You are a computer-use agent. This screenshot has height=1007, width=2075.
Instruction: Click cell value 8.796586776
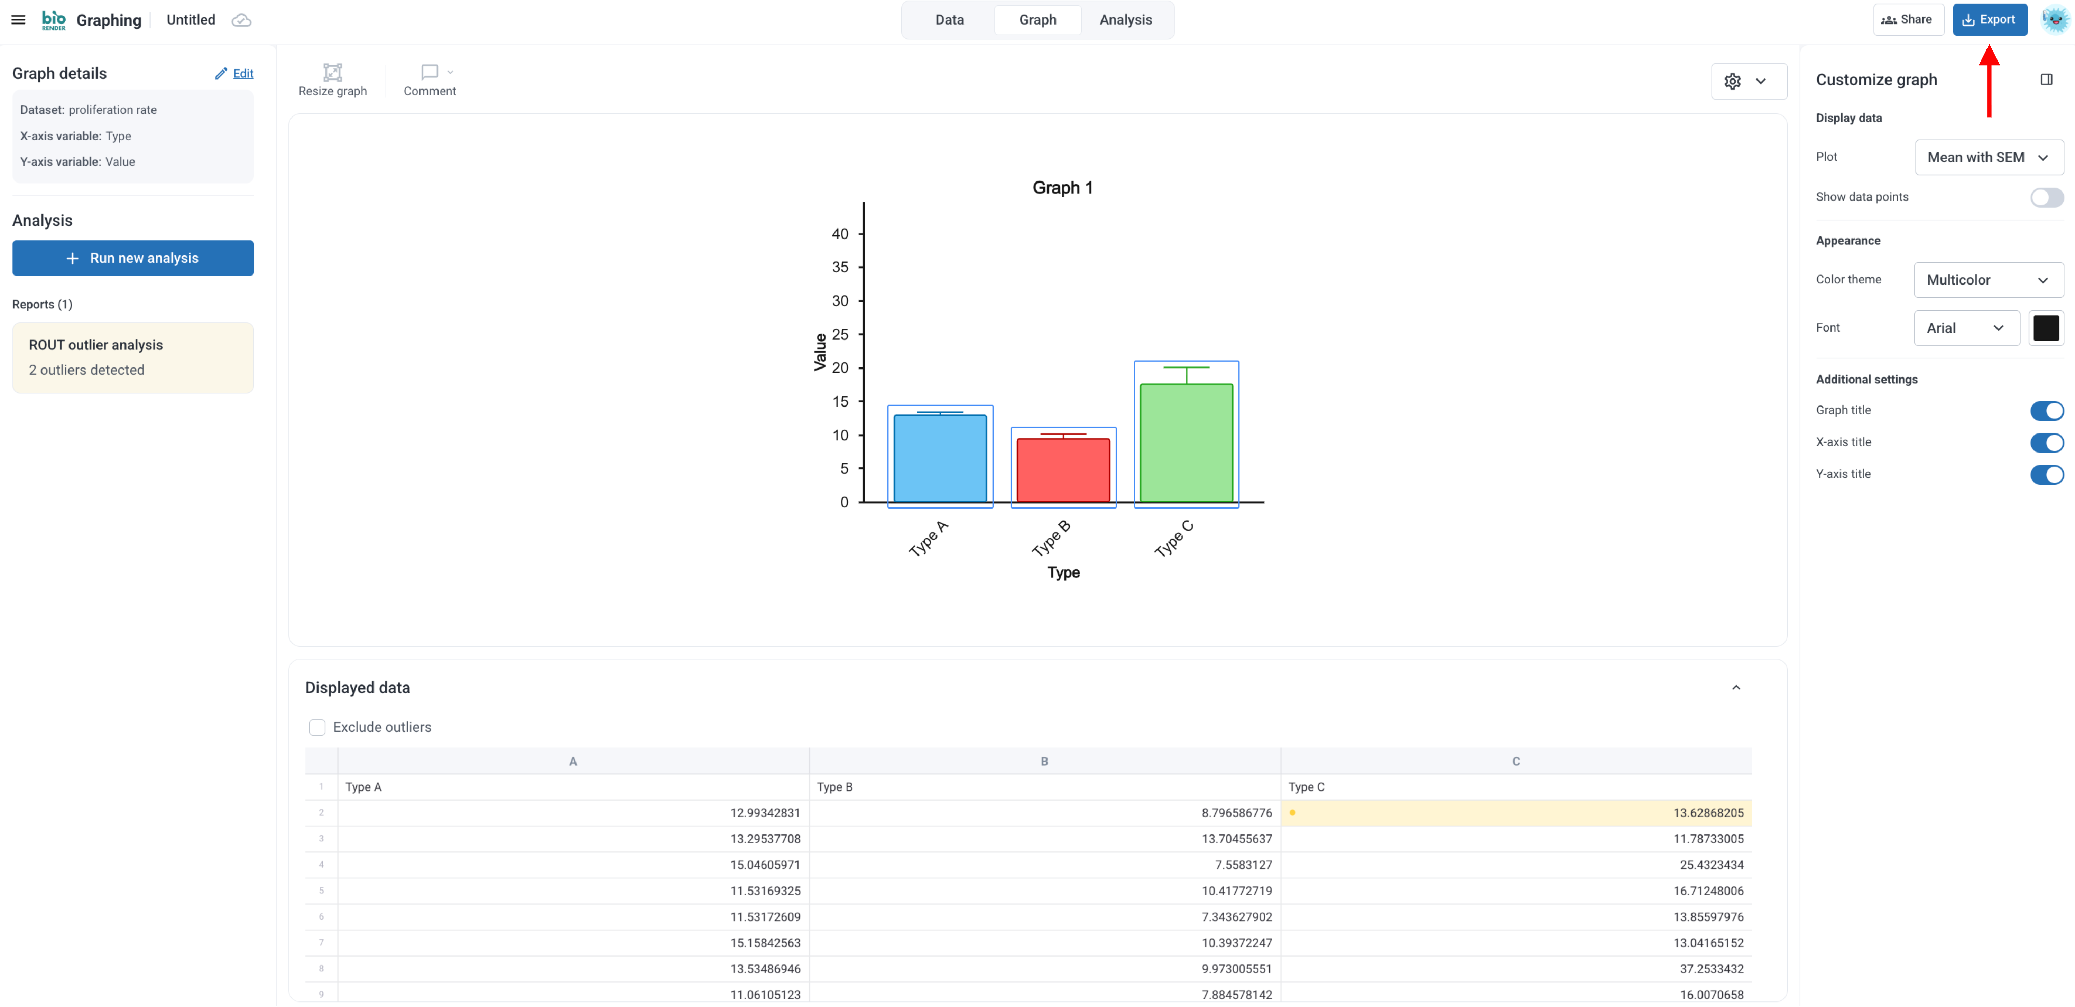click(1044, 813)
